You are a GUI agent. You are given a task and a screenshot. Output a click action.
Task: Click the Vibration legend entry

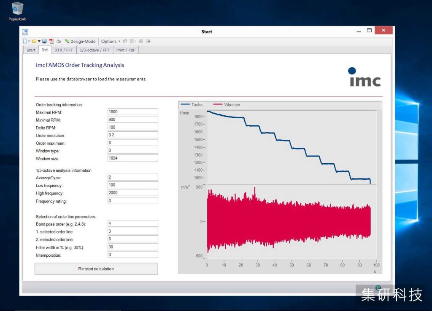click(227, 105)
